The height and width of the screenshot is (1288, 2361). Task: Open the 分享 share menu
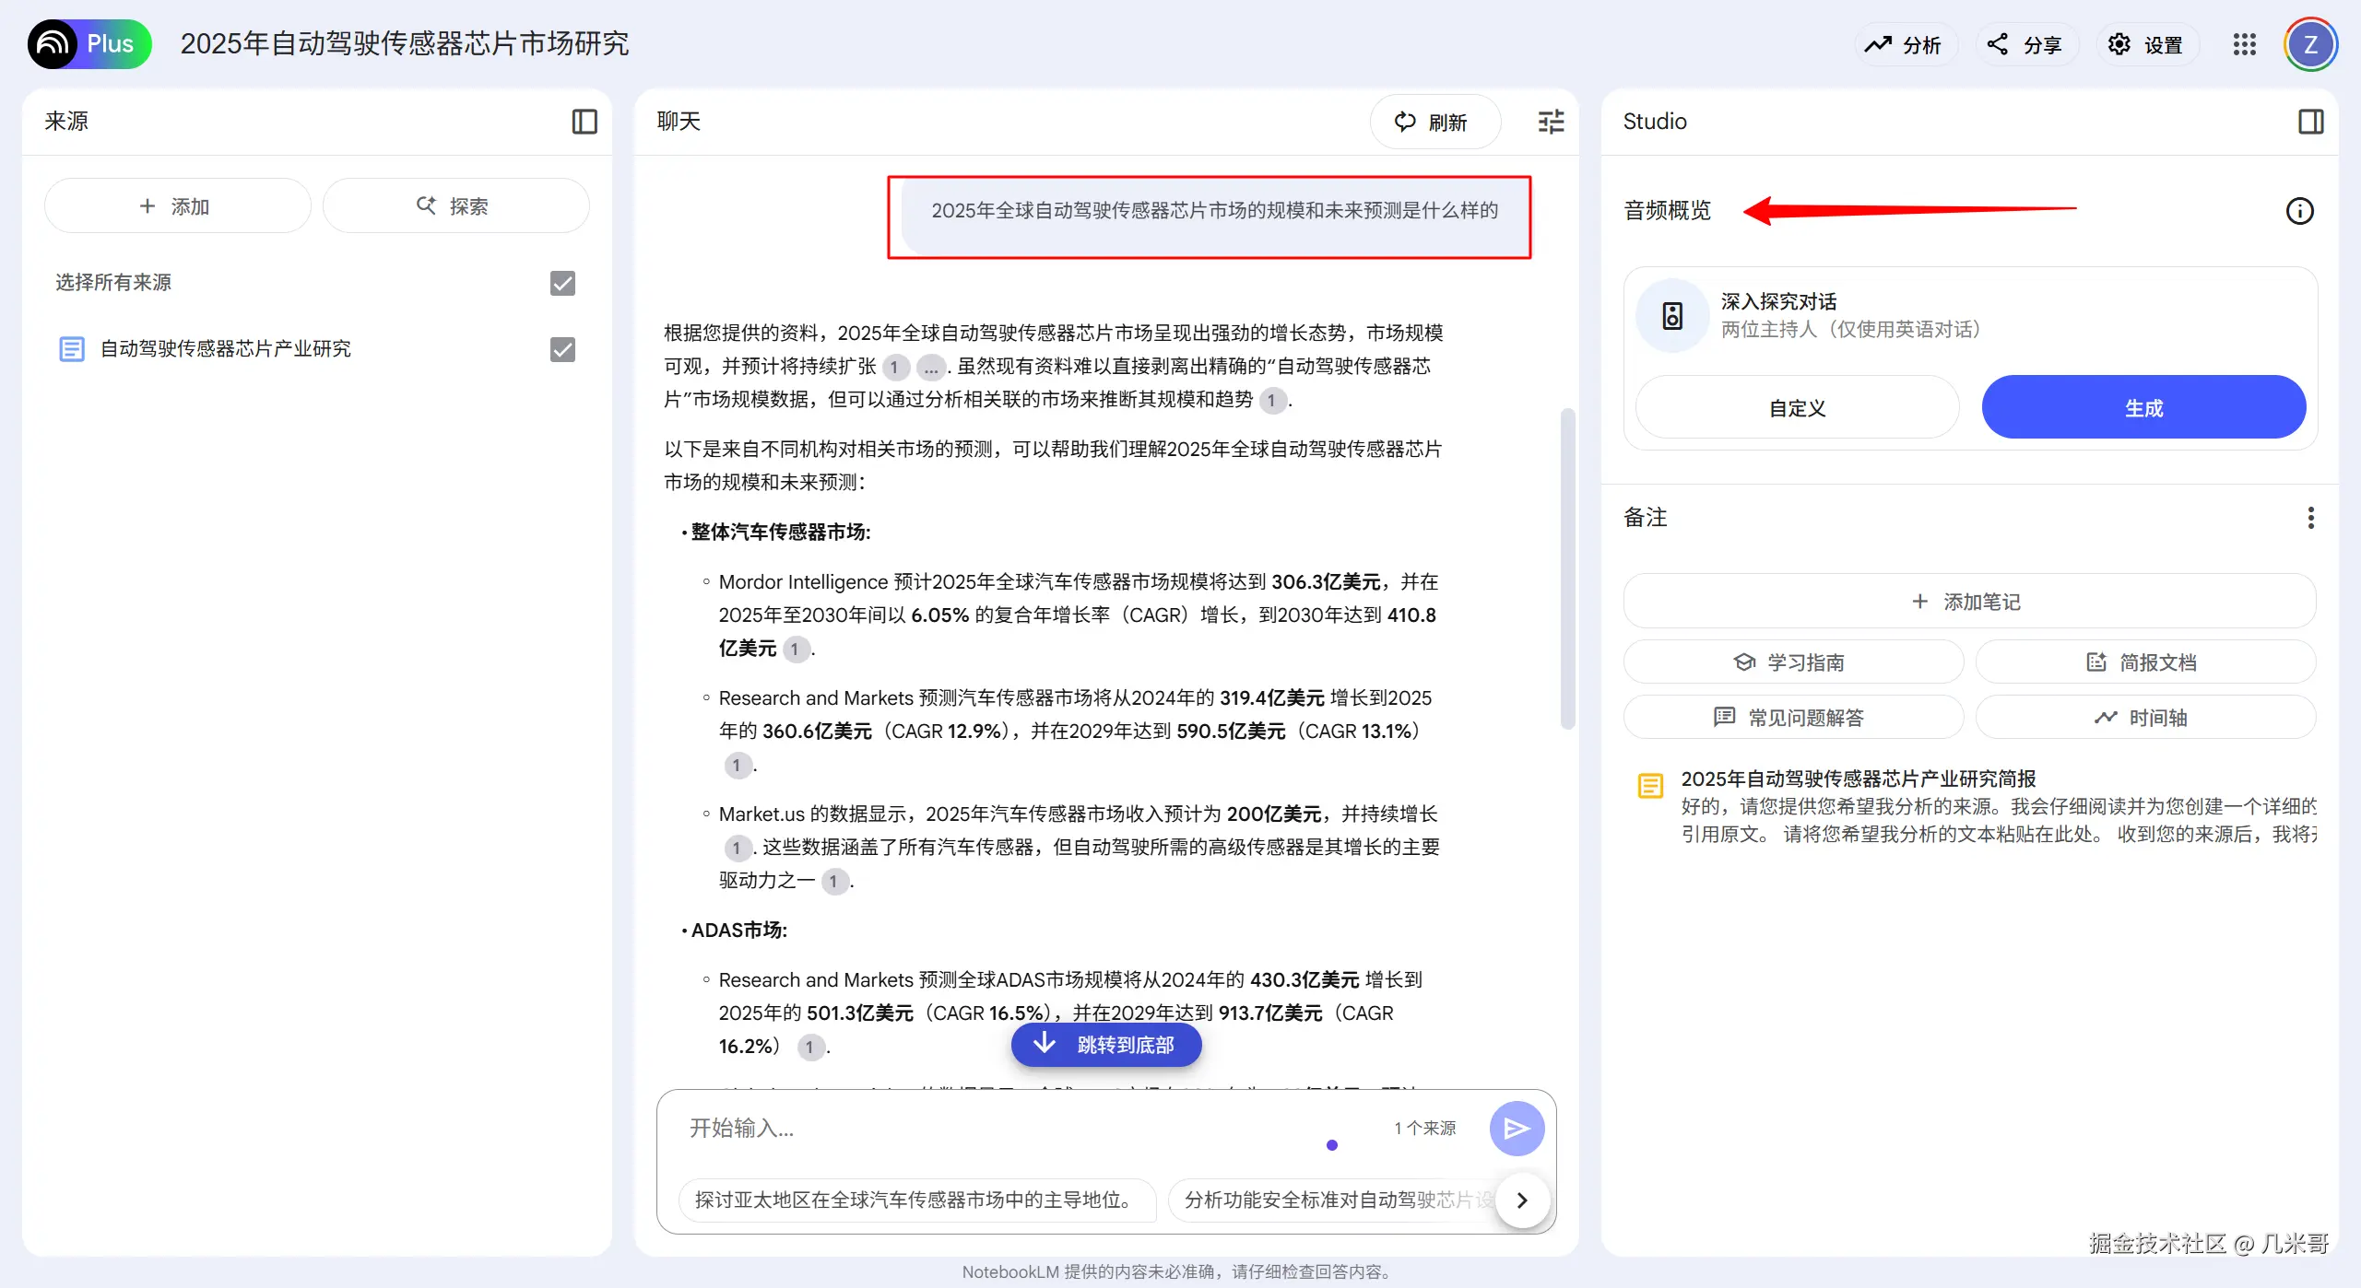[2025, 43]
